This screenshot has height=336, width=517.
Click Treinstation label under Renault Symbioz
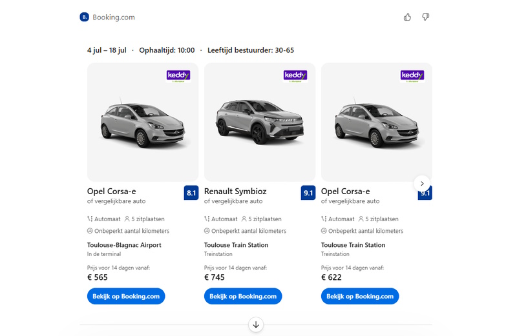pos(218,254)
